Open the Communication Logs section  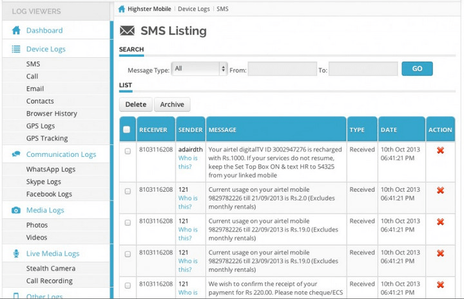(x=61, y=154)
